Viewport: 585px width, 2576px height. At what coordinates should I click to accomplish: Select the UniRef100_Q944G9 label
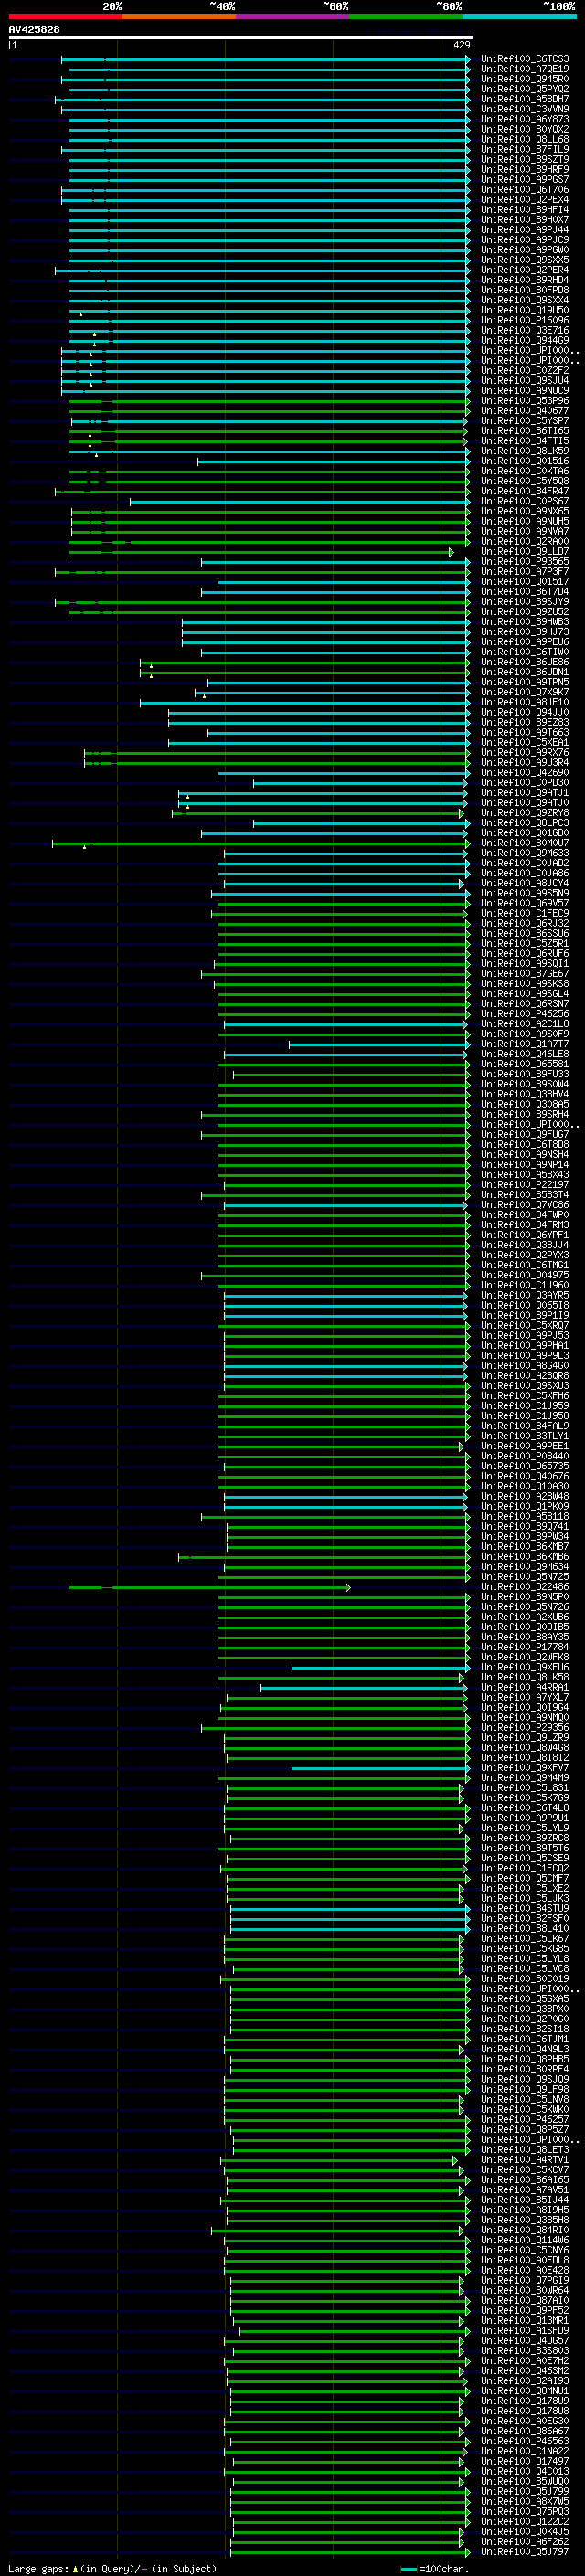coord(524,340)
